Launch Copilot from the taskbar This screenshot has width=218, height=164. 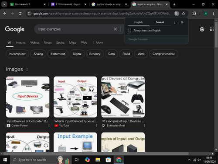click(87, 160)
